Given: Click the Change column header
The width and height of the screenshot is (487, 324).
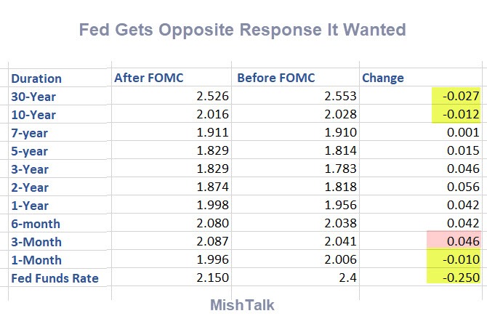Looking at the screenshot, I should pos(382,78).
